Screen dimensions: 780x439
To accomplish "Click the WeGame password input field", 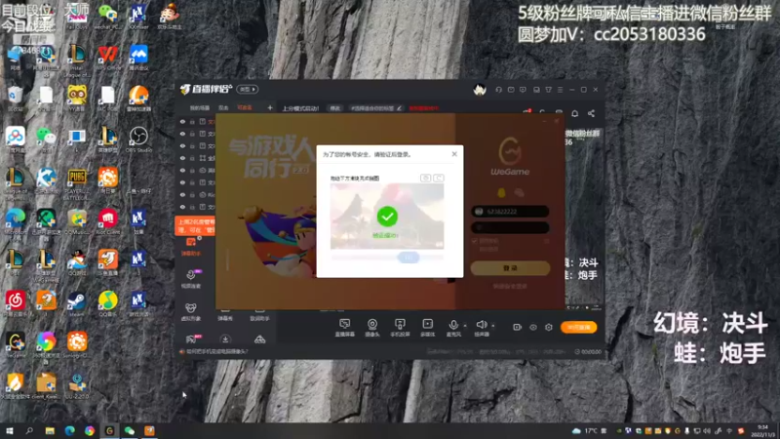I will (510, 227).
